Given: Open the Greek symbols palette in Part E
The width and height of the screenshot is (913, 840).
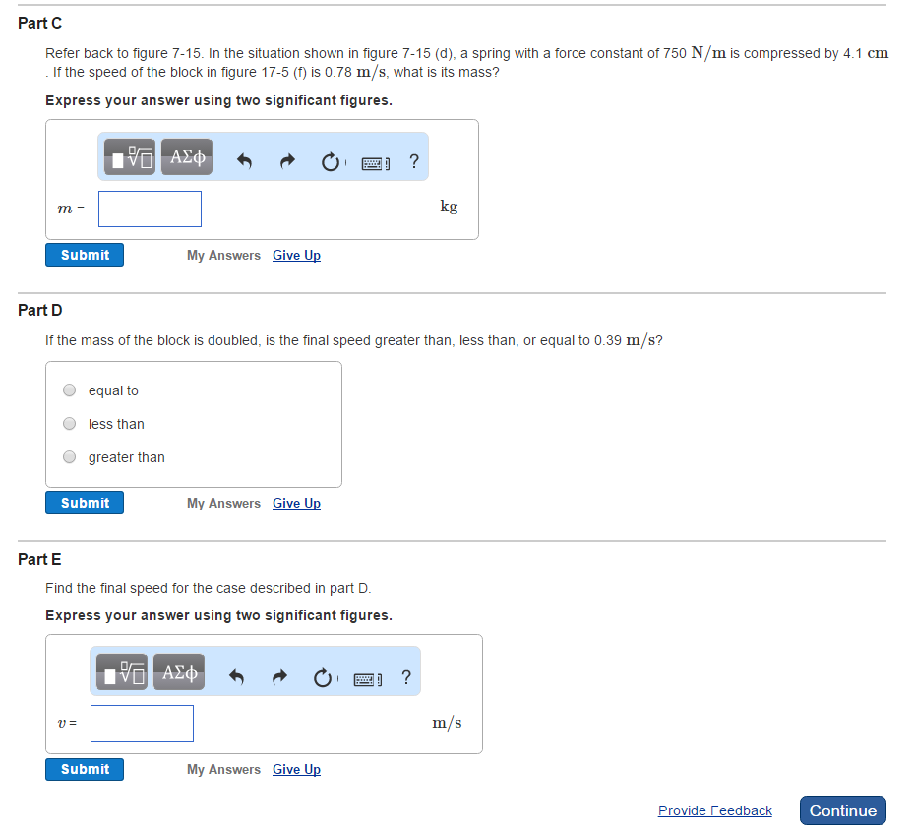Looking at the screenshot, I should click(x=178, y=671).
